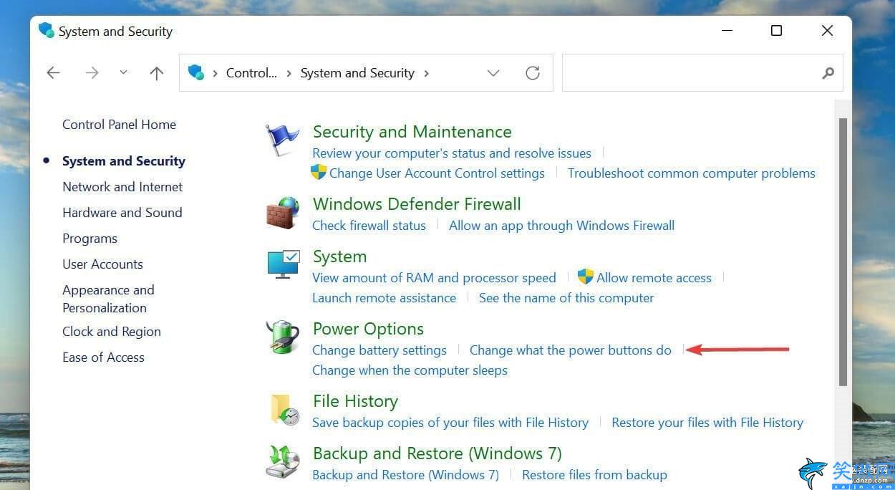Go to Hardware and Sound category
This screenshot has width=895, height=490.
pyautogui.click(x=122, y=213)
